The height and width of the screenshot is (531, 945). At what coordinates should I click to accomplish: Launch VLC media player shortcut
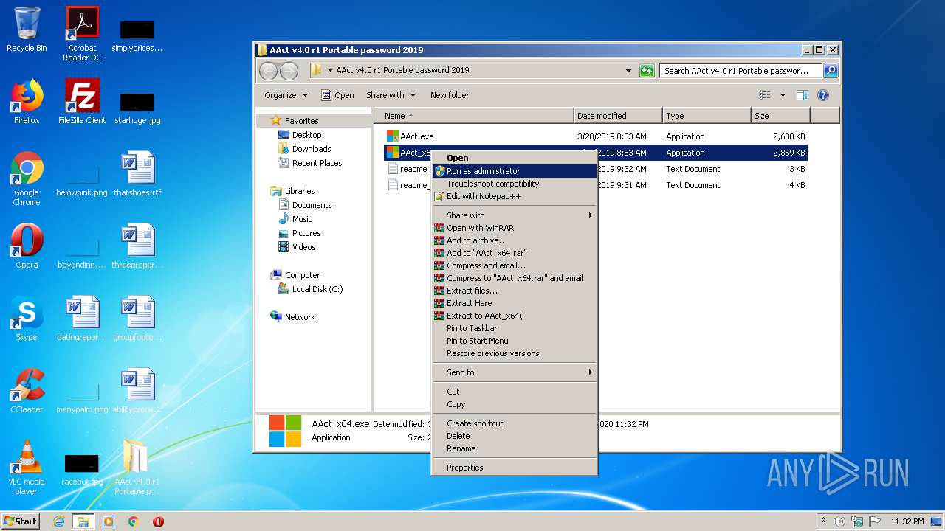click(x=27, y=468)
